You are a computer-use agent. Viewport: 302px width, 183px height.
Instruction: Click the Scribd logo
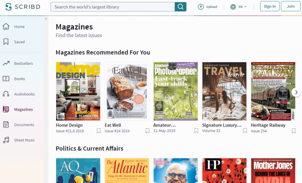pos(23,7)
